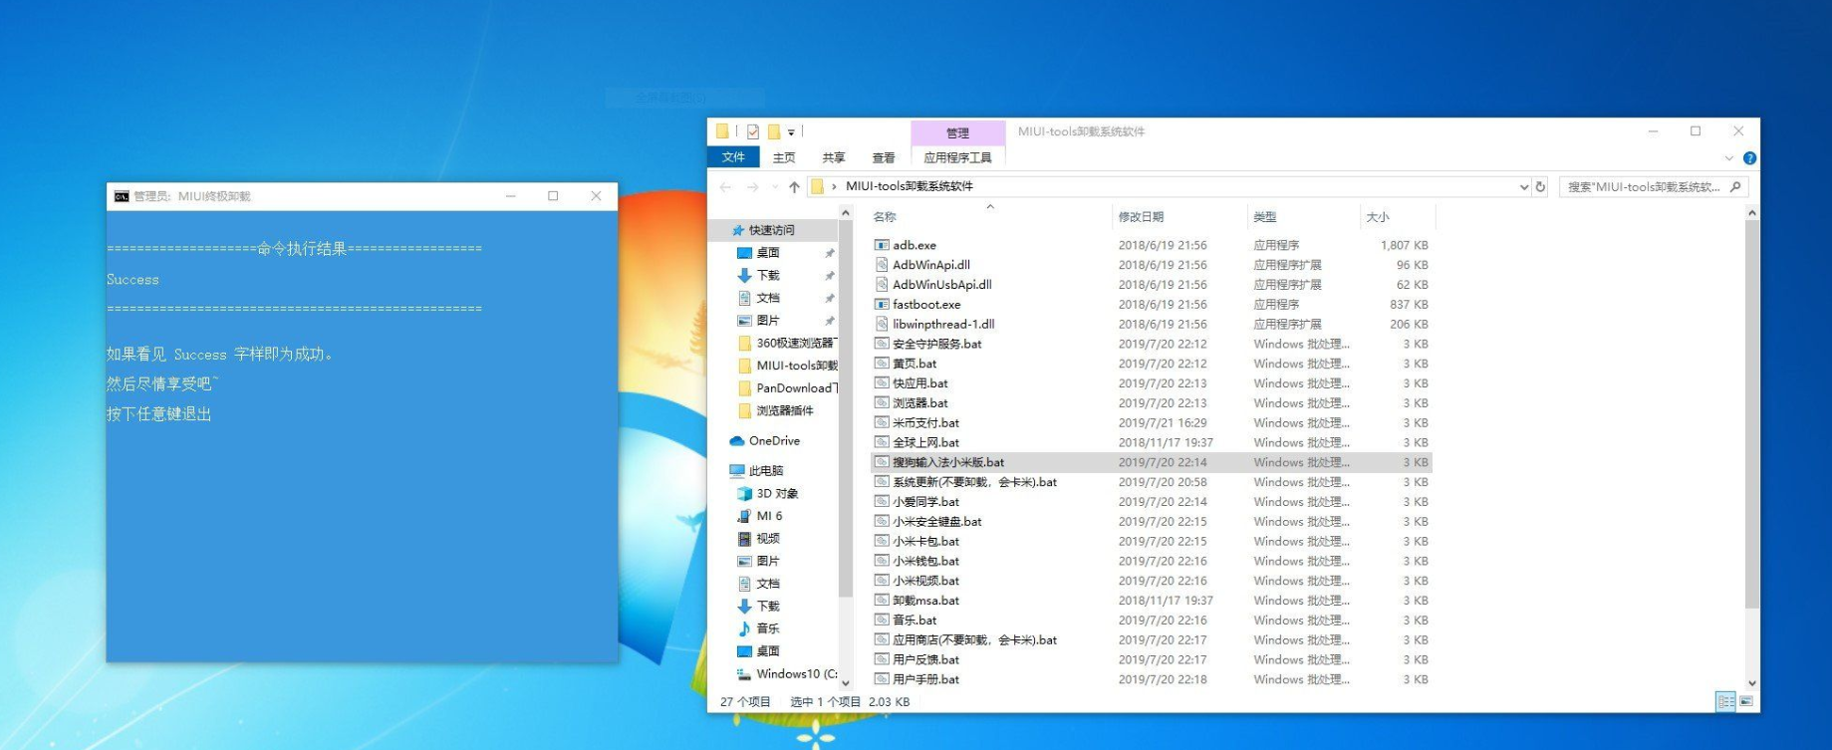Click the AdbWinApi.dll file icon
Screen dimensions: 1832x750
click(882, 265)
